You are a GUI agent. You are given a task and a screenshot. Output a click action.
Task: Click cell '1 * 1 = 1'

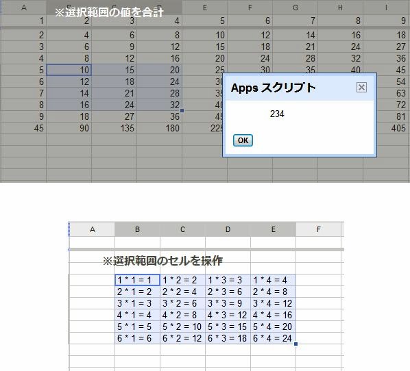[137, 280]
